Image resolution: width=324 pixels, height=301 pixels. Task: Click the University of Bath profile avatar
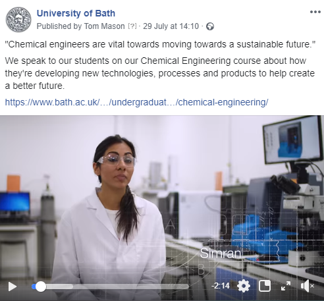tap(18, 19)
